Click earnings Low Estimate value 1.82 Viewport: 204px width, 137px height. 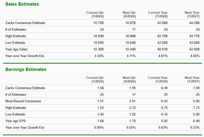133,114
